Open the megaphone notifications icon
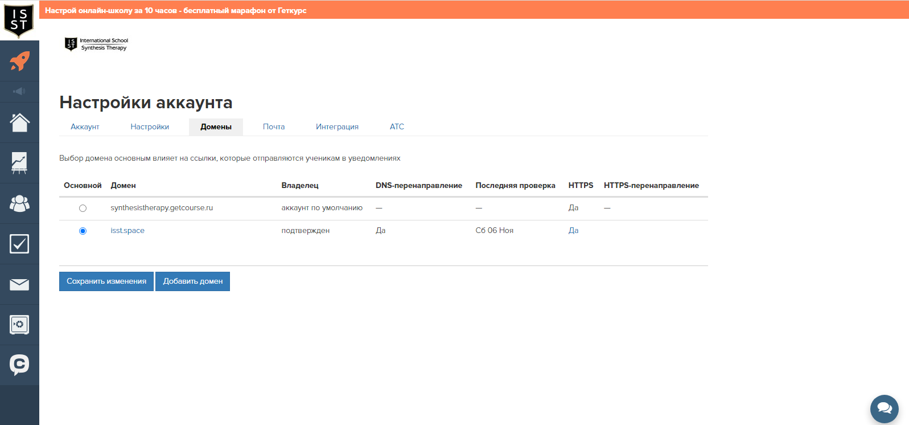909x425 pixels. pos(19,91)
